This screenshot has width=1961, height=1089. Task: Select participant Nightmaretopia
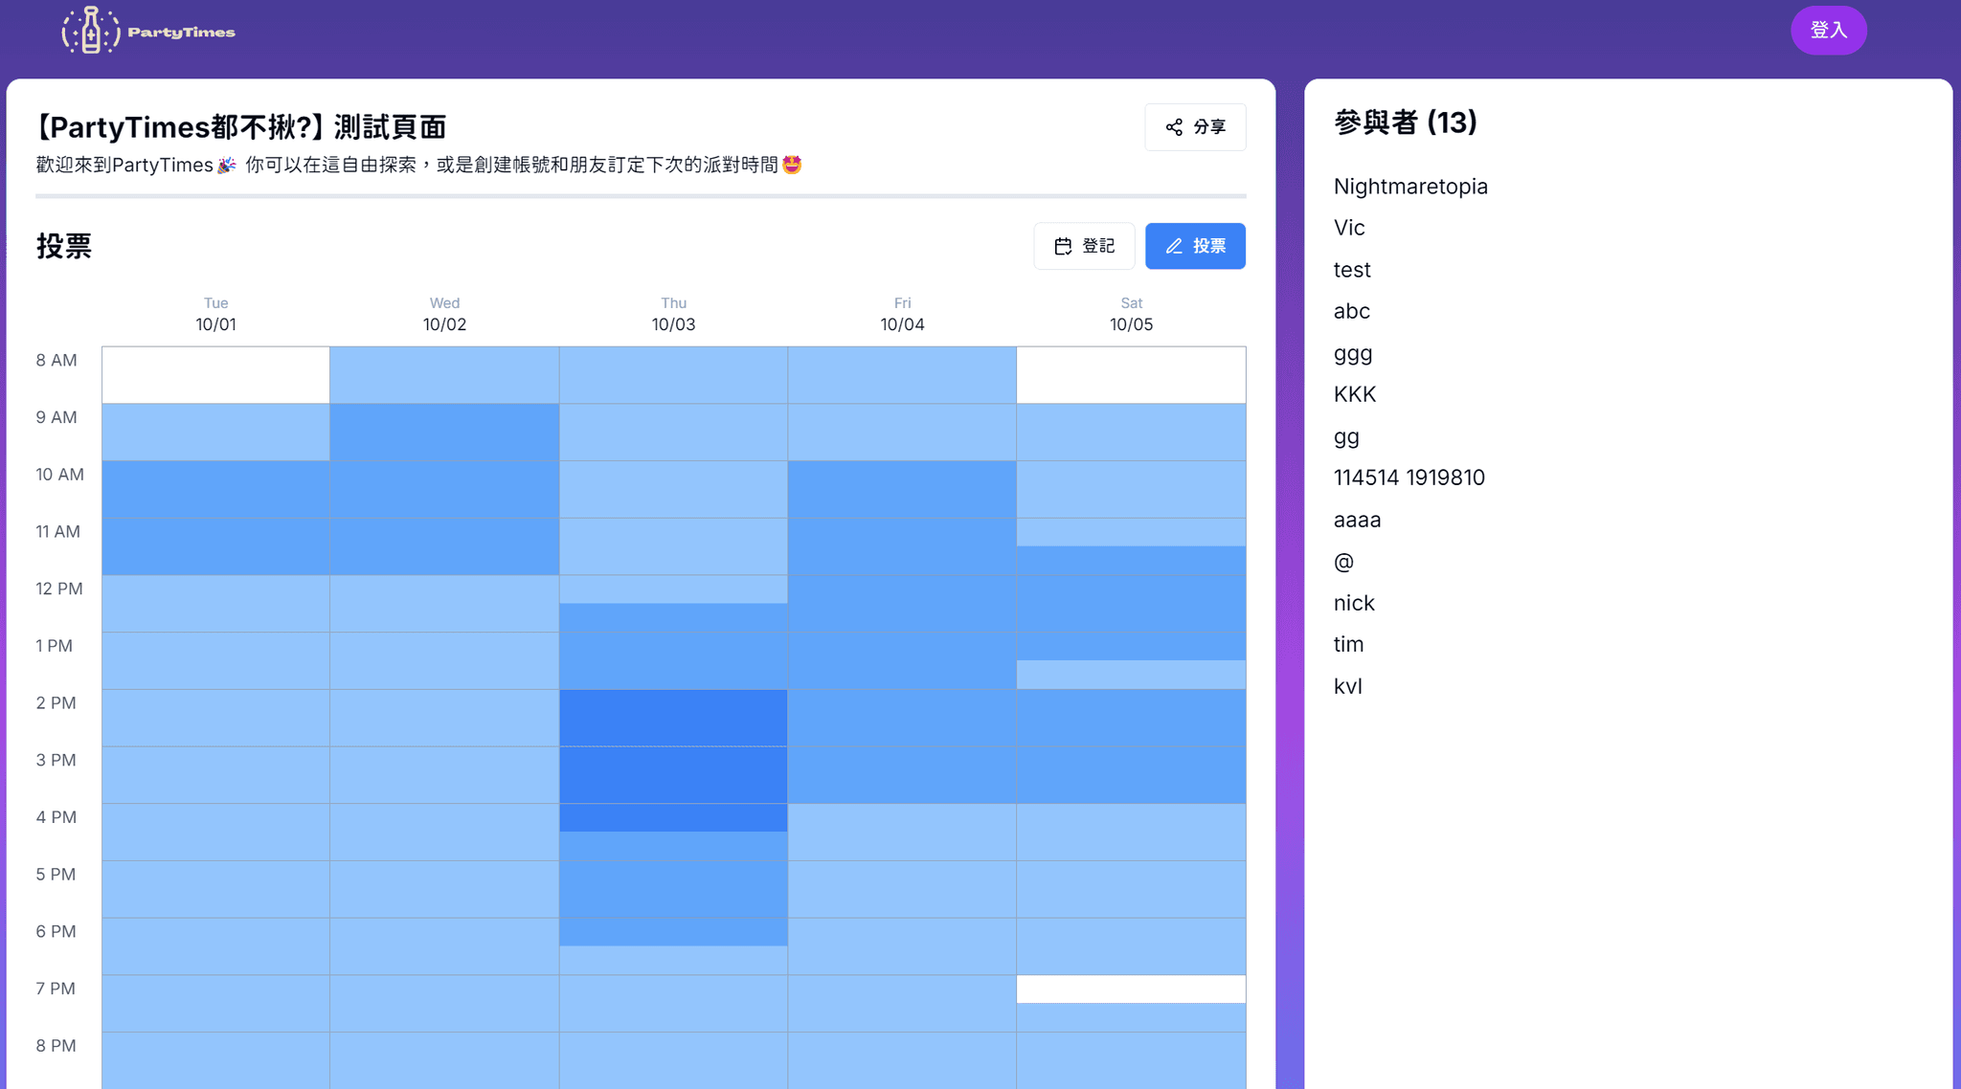click(x=1410, y=187)
